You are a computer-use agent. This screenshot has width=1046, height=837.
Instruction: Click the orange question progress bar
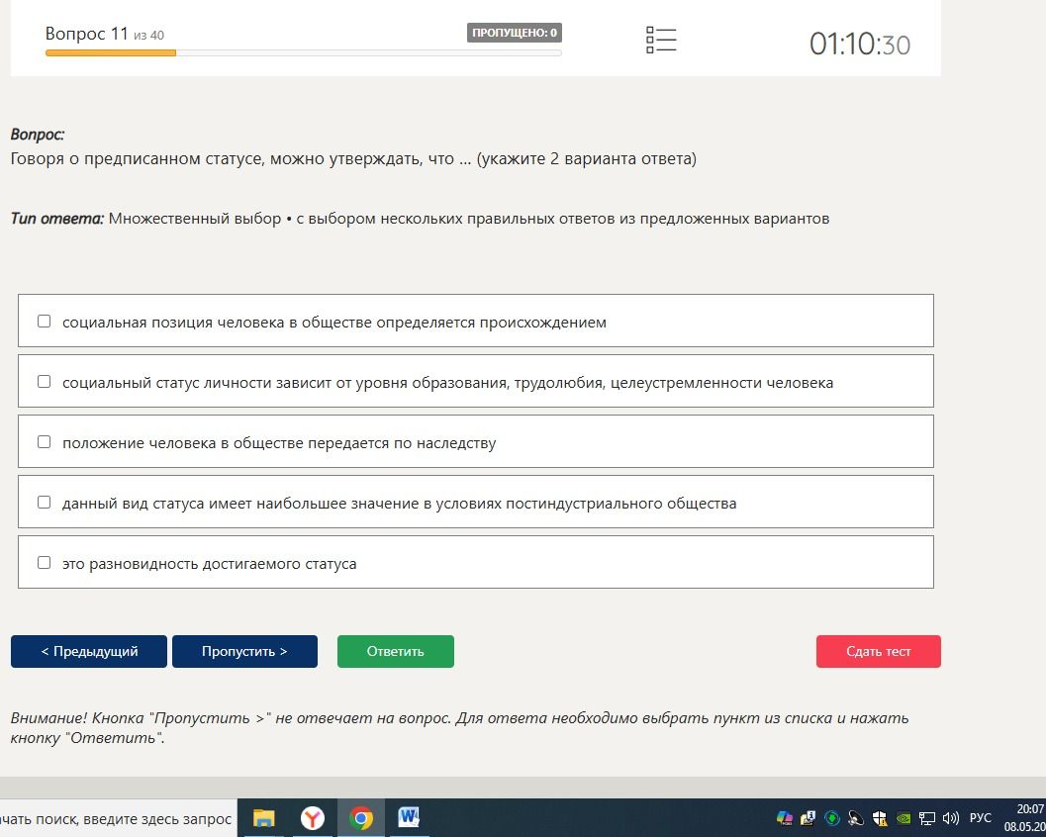pyautogui.click(x=111, y=52)
